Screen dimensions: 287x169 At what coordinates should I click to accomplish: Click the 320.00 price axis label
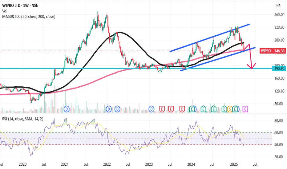pyautogui.click(x=280, y=27)
